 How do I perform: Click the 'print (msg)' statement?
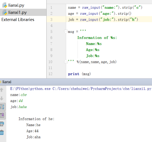(79, 74)
